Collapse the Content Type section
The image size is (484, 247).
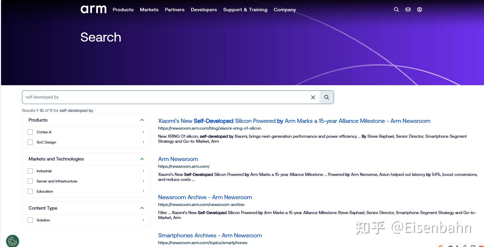[x=142, y=208]
